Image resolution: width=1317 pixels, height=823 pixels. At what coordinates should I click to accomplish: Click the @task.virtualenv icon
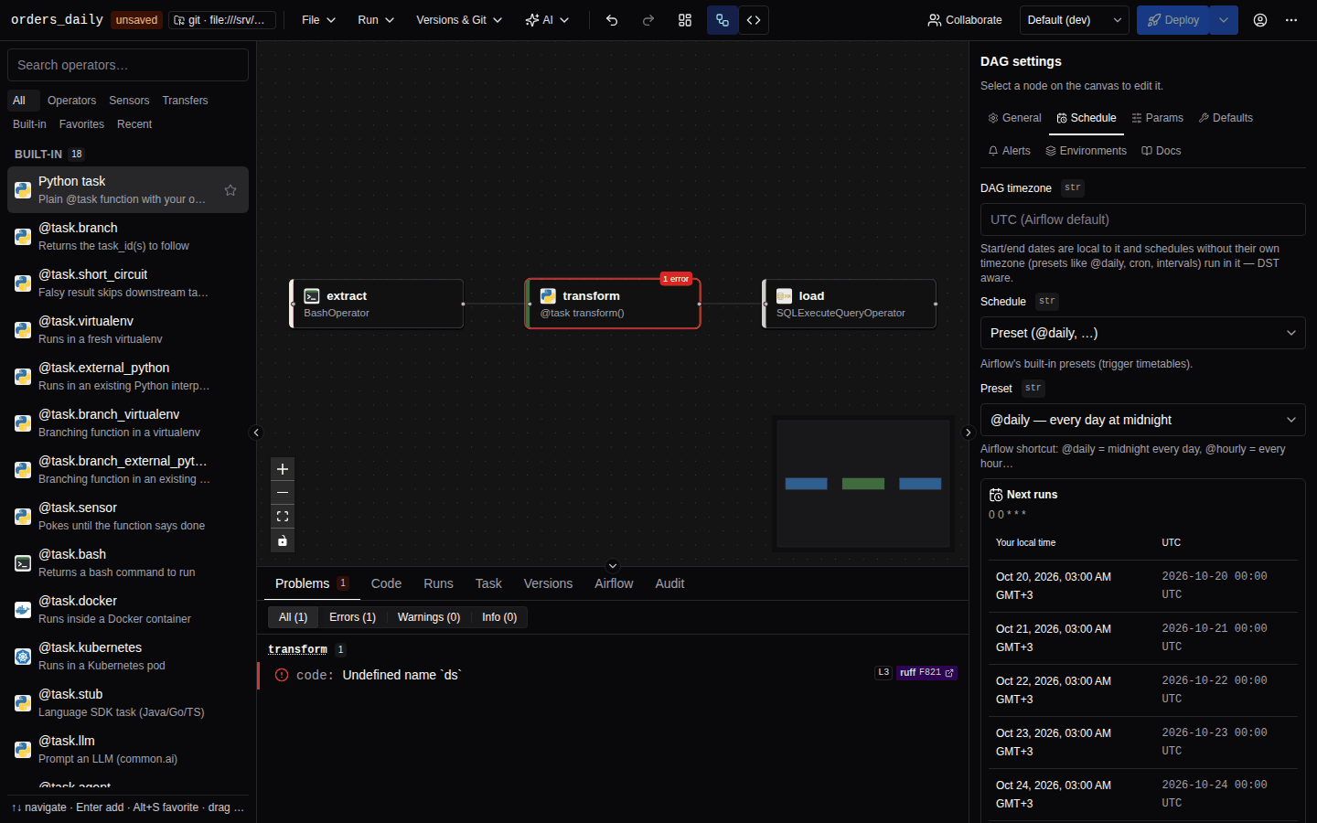pyautogui.click(x=23, y=330)
